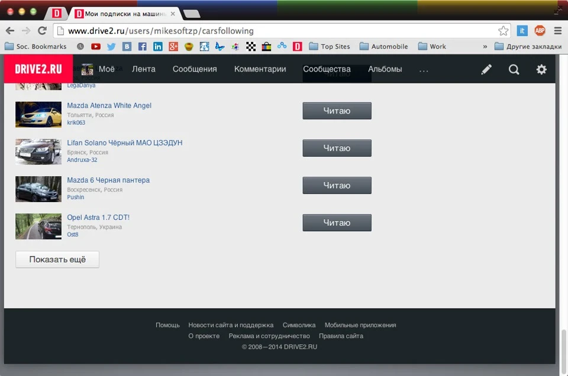Image resolution: width=568 pixels, height=376 pixels.
Task: Open Drive2 settings gear icon
Action: pyautogui.click(x=541, y=69)
